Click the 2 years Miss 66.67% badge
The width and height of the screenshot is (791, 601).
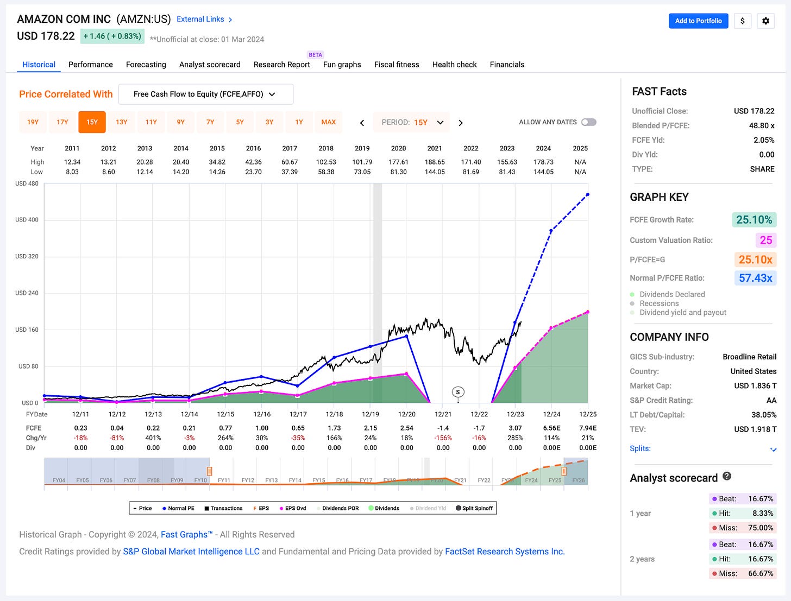point(743,573)
